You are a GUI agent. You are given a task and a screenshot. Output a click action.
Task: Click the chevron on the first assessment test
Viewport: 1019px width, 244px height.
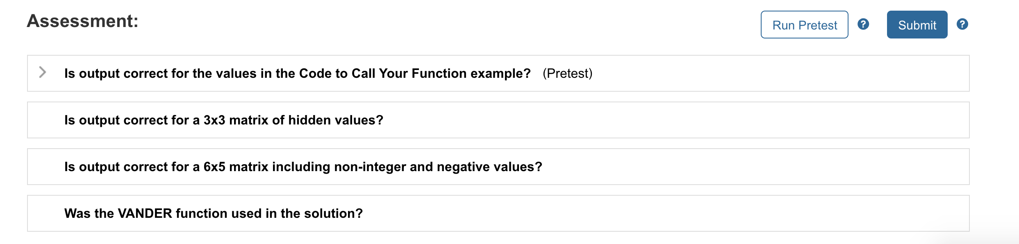pyautogui.click(x=42, y=72)
